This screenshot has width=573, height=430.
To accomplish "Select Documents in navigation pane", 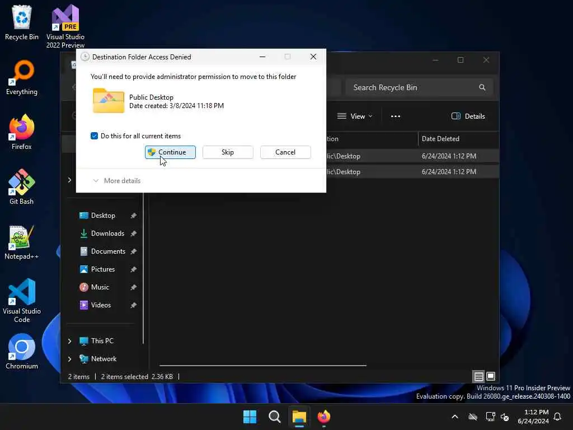I will click(x=108, y=251).
